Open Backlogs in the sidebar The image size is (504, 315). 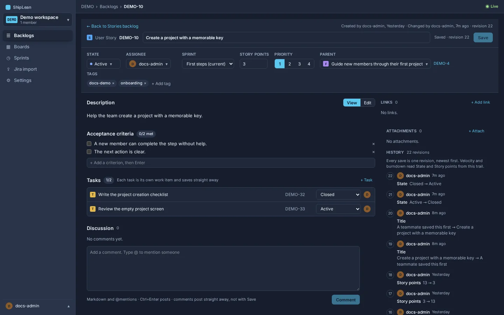click(x=38, y=36)
